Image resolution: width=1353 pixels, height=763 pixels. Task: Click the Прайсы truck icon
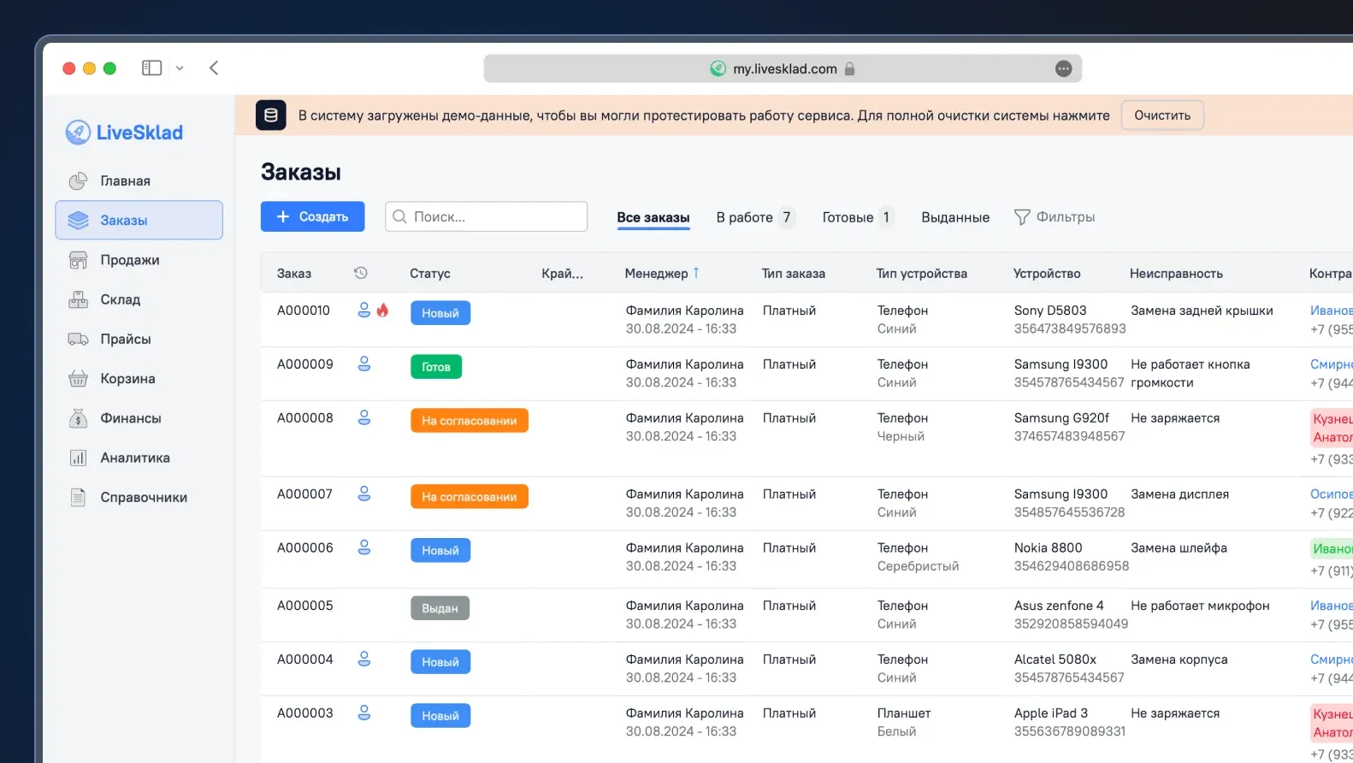pyautogui.click(x=78, y=340)
